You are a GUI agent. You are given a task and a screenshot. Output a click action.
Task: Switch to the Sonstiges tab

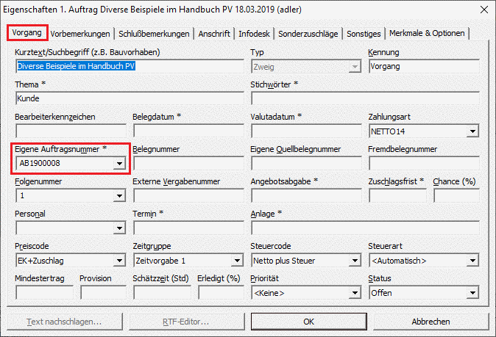tap(364, 34)
